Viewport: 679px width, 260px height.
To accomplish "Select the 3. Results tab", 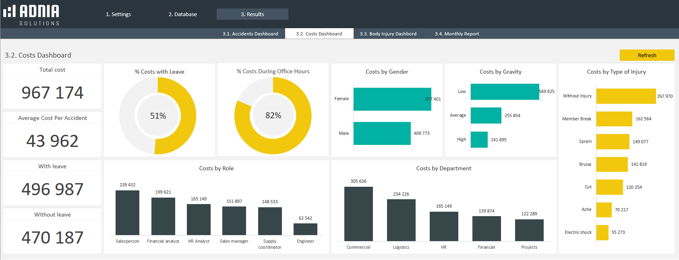I will [252, 14].
